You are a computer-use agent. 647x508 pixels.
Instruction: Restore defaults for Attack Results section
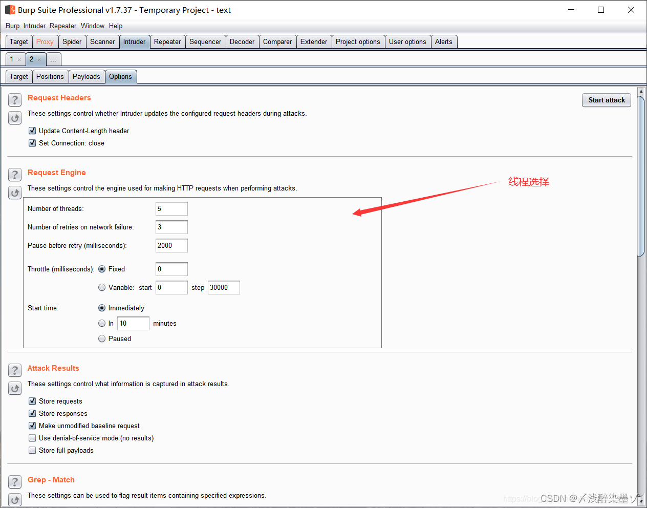[x=15, y=389]
